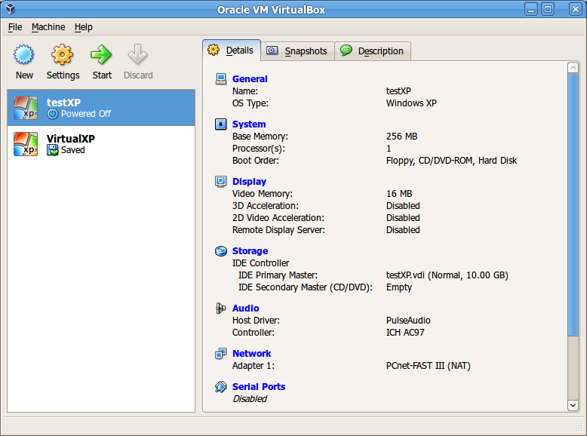Click the 16 MB video memory value
Screen dimensions: 587x436
[x=399, y=194]
